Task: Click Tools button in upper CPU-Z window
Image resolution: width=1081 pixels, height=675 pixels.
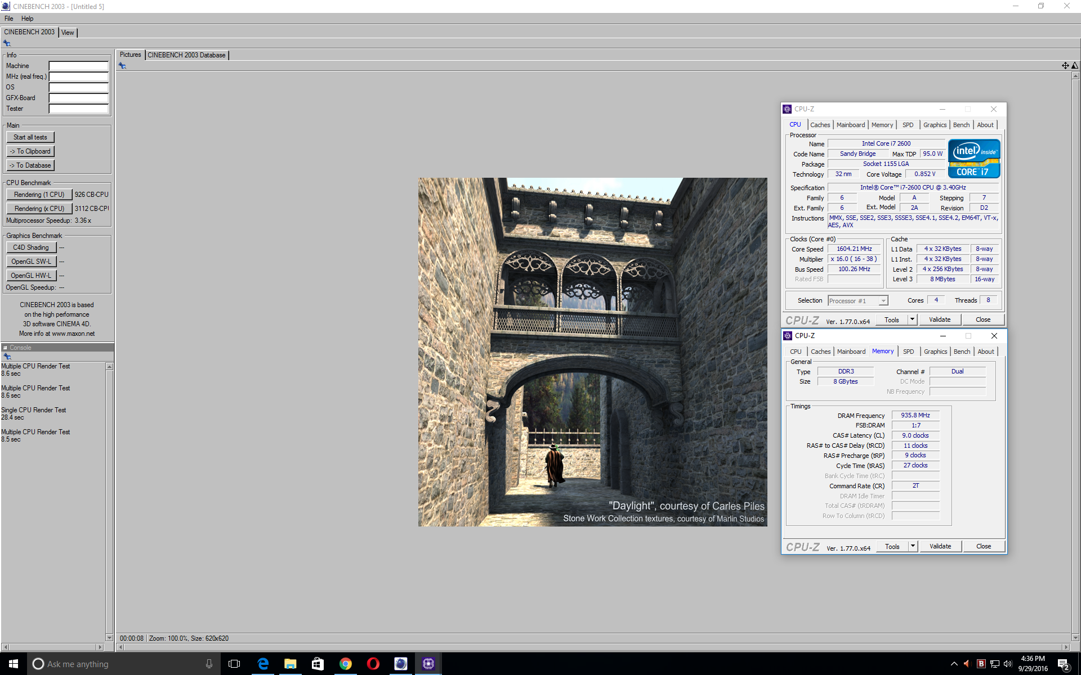Action: click(892, 319)
